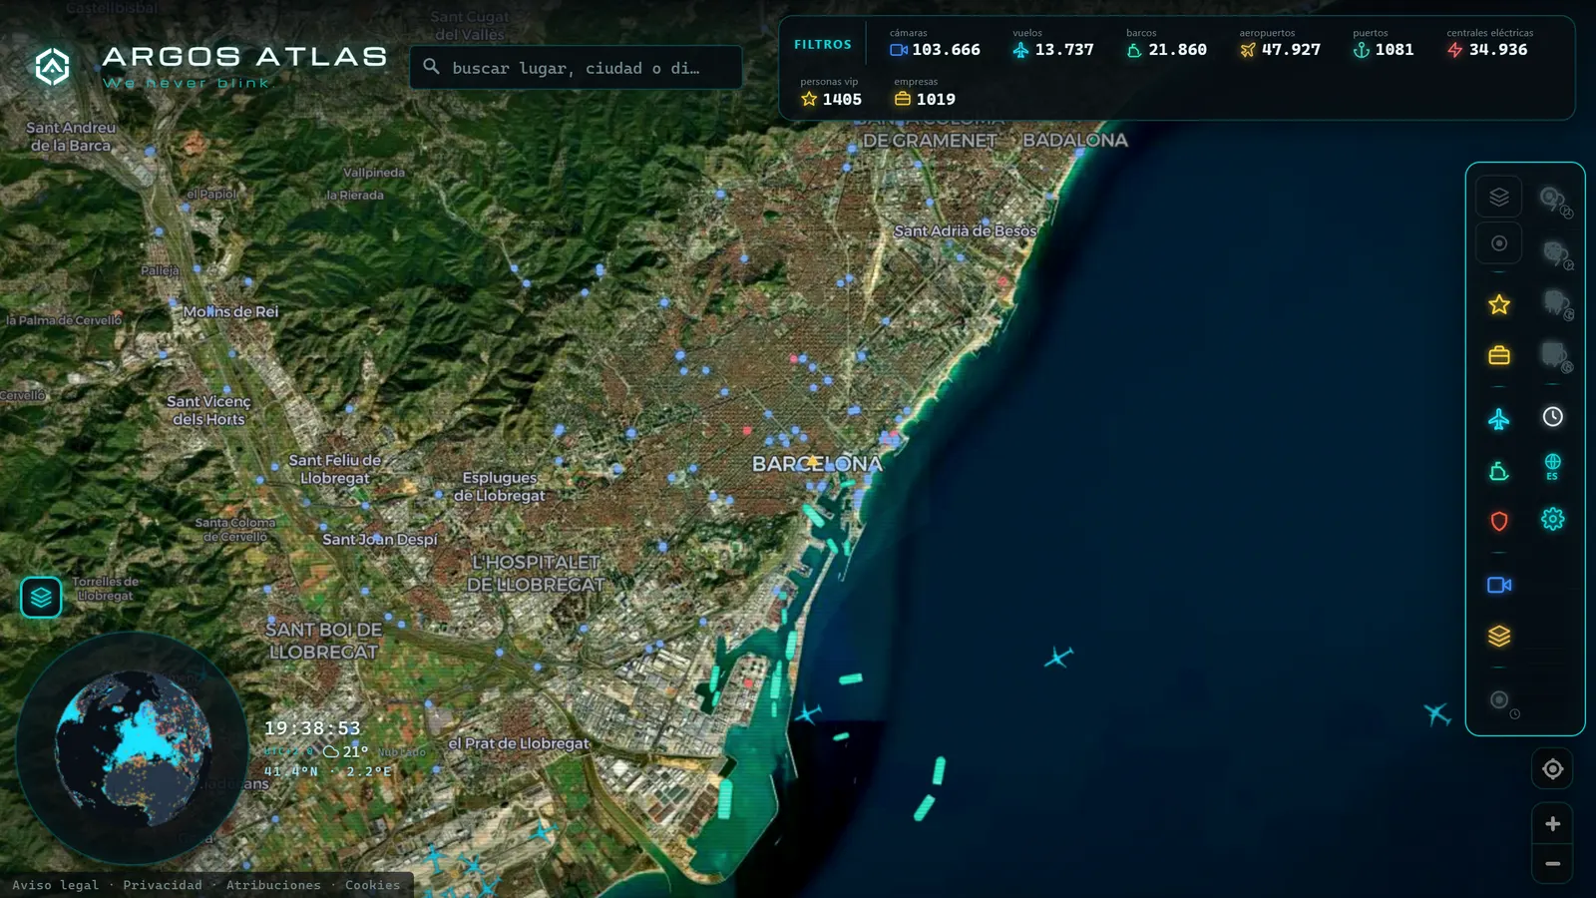Select the cyan airplane flights icon

click(x=1498, y=419)
